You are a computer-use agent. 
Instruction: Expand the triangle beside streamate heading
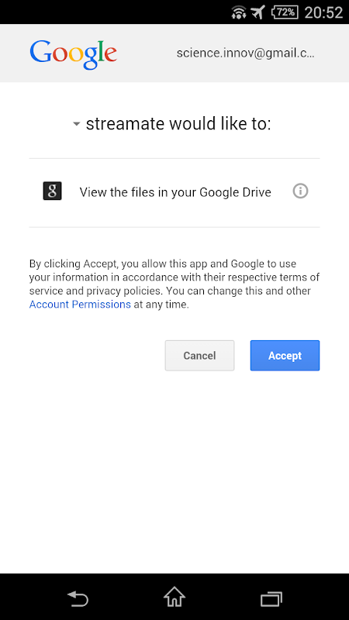coord(77,125)
